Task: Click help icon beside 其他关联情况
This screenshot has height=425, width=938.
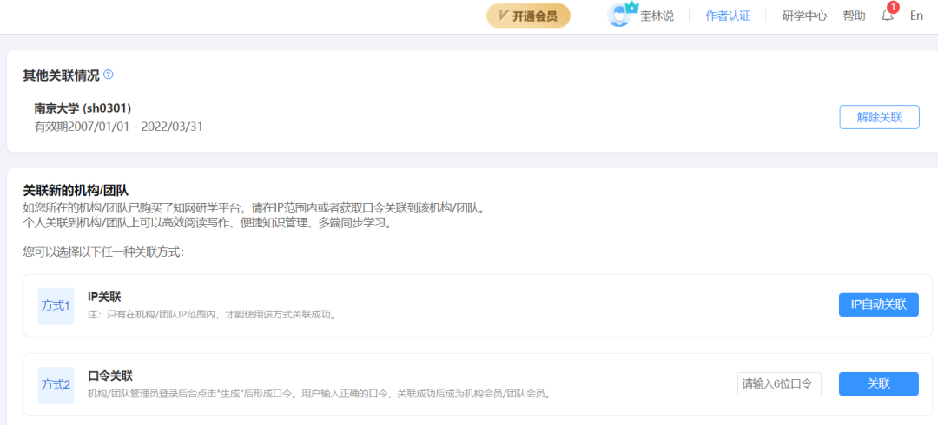Action: point(109,75)
